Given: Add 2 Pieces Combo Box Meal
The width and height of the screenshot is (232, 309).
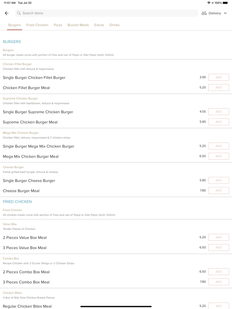Looking at the screenshot, I should pyautogui.click(x=219, y=272).
